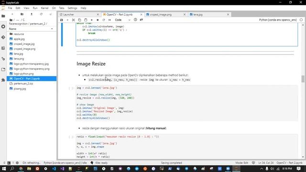Image resolution: width=306 pixels, height=172 pixels.
Task: Open the File menu
Action: [x=10, y=8]
